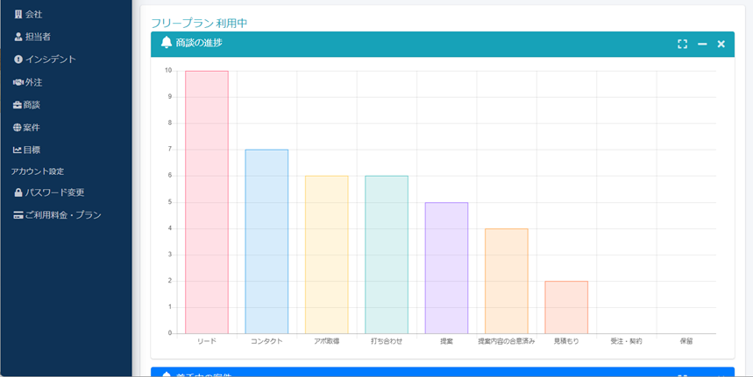Click the briefcase icon beside 商談
Screen dimensions: 753x377
pyautogui.click(x=18, y=105)
